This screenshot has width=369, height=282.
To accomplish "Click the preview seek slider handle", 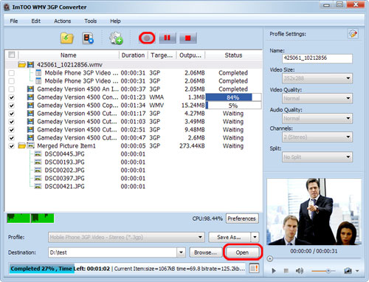I will (x=270, y=258).
